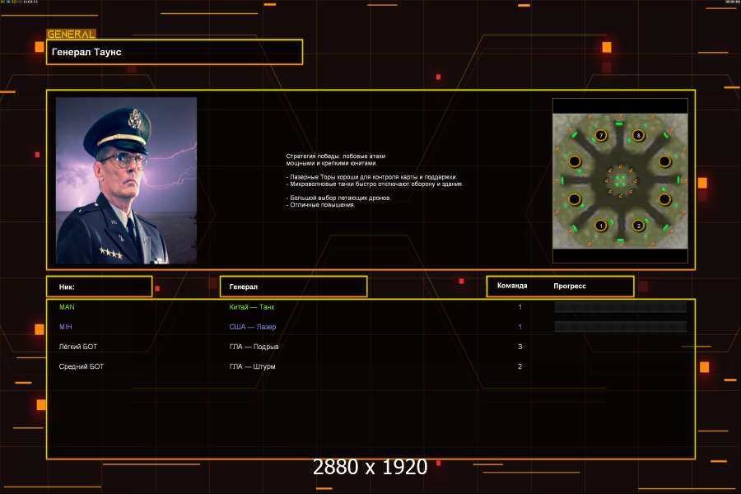This screenshot has height=494, width=741.
Task: Click start position 2 on the map
Action: coord(638,226)
